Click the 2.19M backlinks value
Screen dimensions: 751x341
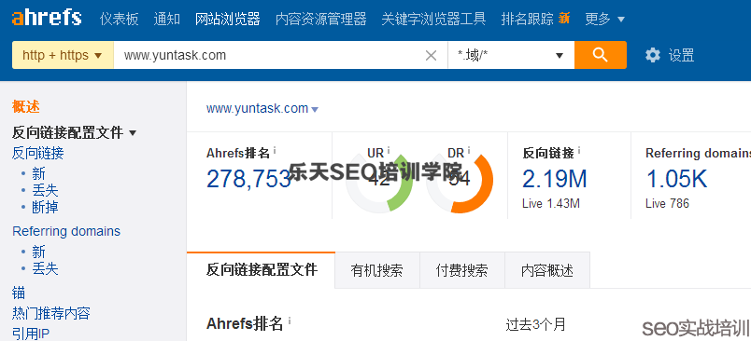pyautogui.click(x=555, y=179)
